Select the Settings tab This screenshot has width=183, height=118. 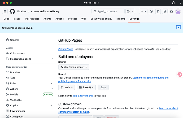(x=134, y=19)
